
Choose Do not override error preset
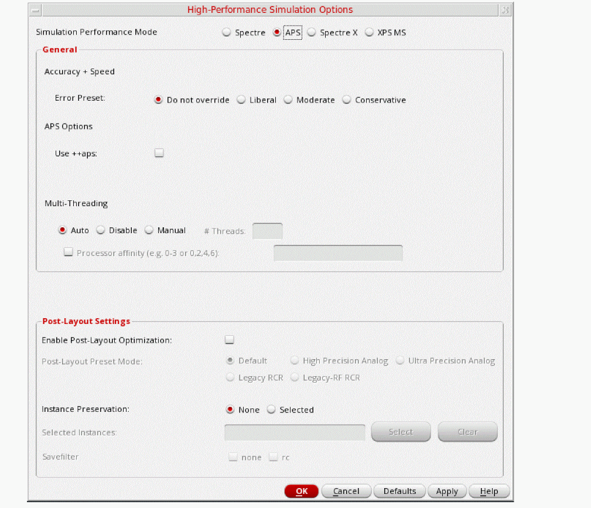click(158, 100)
